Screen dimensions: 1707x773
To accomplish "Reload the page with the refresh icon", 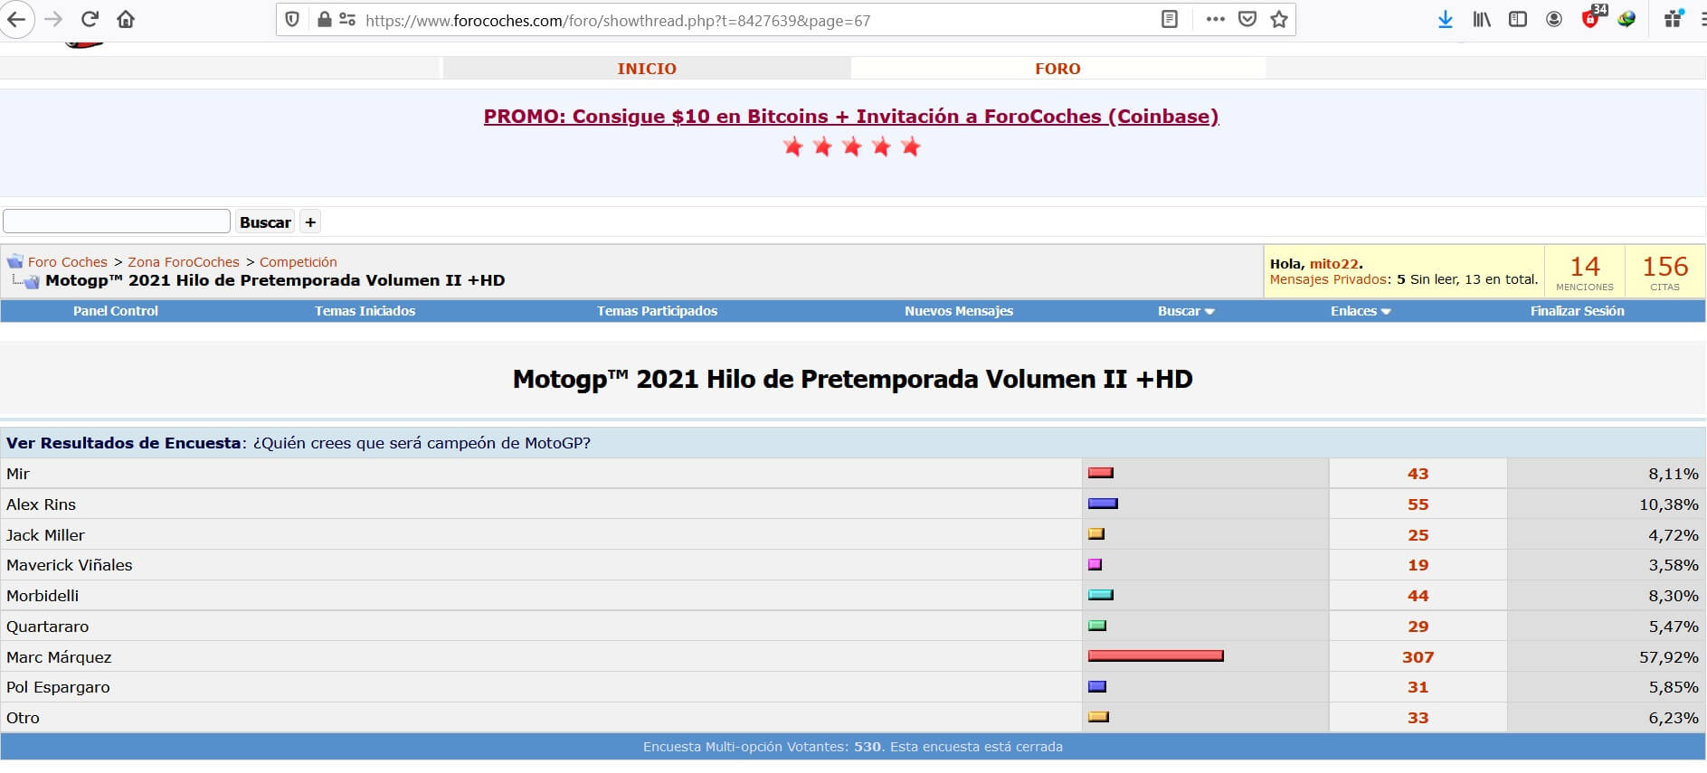I will pyautogui.click(x=90, y=19).
